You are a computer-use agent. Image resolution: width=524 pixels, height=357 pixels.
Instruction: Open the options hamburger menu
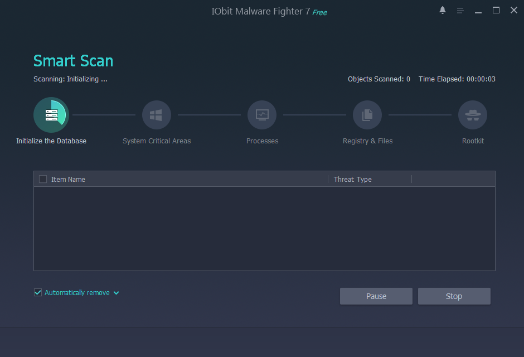(460, 11)
